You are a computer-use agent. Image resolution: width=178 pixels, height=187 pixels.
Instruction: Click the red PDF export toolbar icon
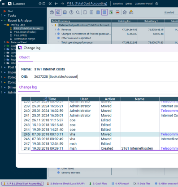point(117,12)
